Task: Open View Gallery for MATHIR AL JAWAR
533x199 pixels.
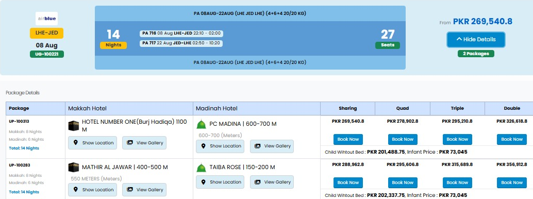Action: [144, 190]
